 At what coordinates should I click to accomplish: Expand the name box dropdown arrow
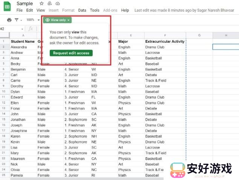click(x=22, y=29)
